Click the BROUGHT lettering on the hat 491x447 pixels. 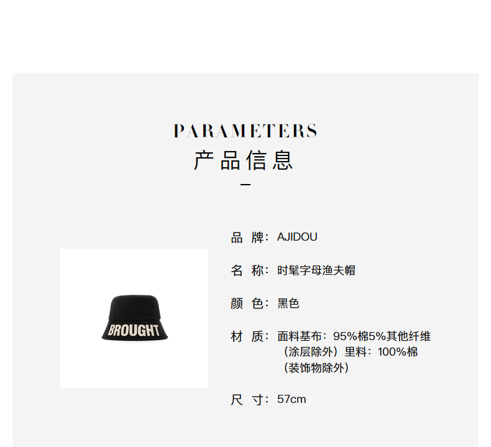tap(134, 331)
